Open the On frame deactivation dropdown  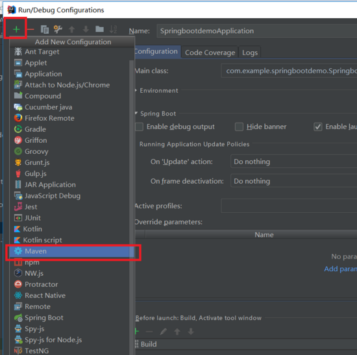coord(293,181)
